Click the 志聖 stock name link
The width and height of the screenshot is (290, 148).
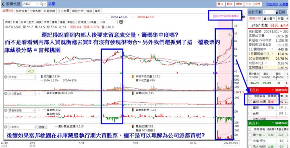coord(52,4)
